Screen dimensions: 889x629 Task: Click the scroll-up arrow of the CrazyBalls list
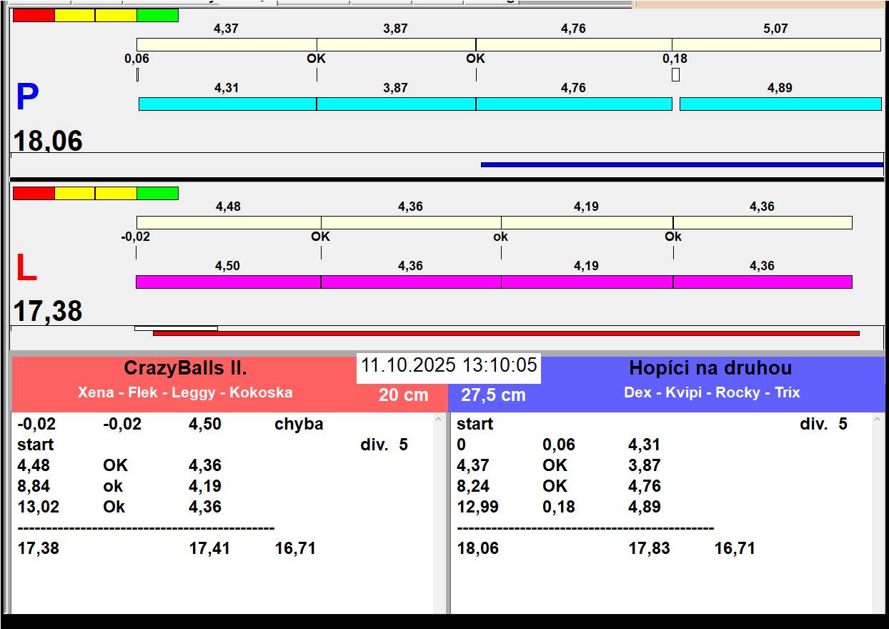[x=439, y=420]
